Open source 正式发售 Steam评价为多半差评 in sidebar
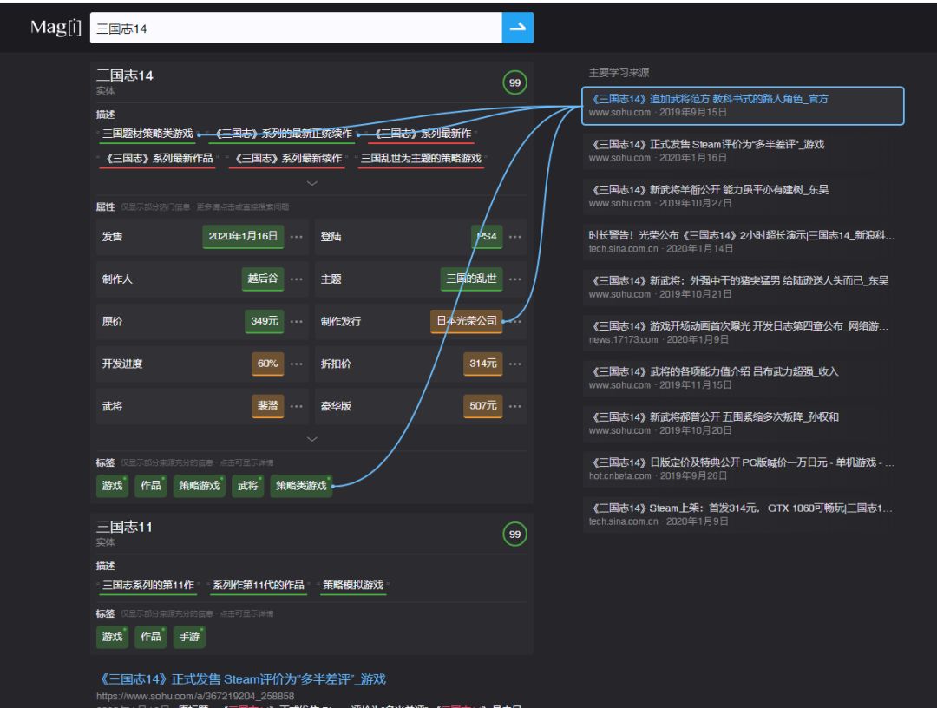The image size is (937, 708). tap(743, 151)
